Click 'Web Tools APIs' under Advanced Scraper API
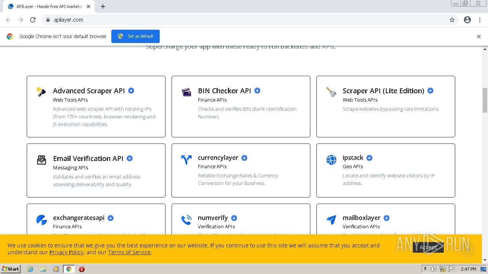This screenshot has height=274, width=488. [x=70, y=100]
